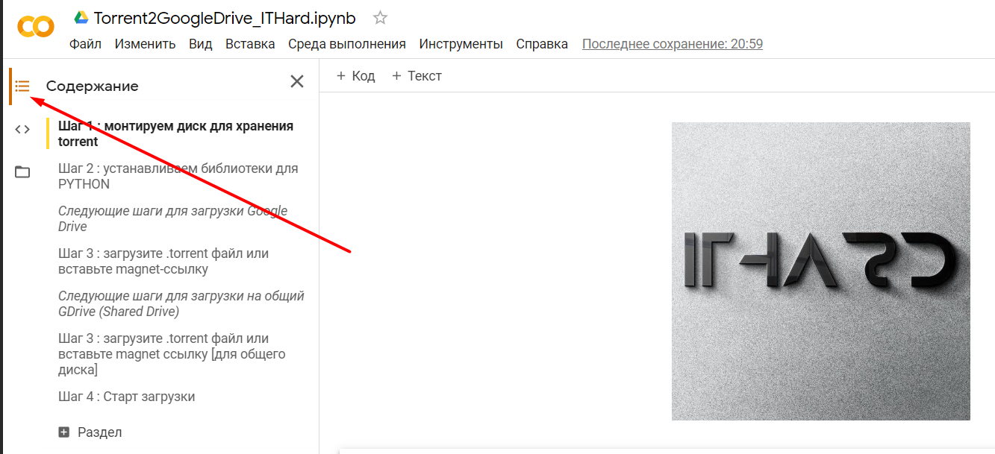
Task: Open the code snippets sidebar icon
Action: (x=22, y=129)
